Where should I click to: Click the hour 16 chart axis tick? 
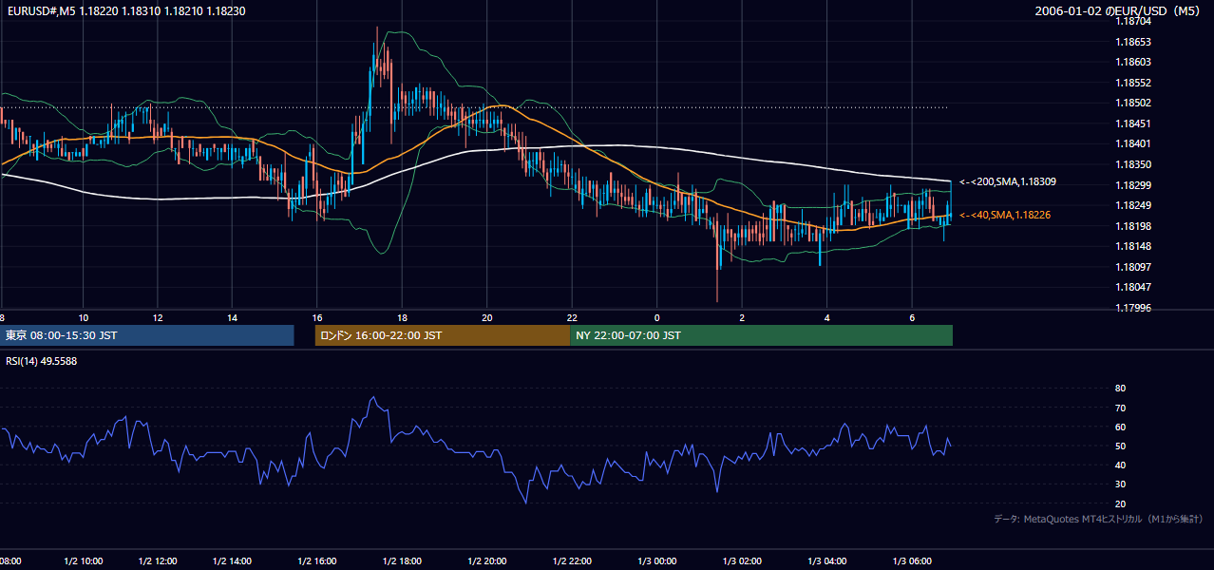tap(317, 317)
